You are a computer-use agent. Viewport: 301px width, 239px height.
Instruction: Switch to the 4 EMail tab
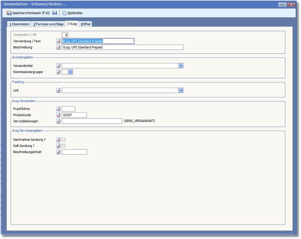coord(85,24)
